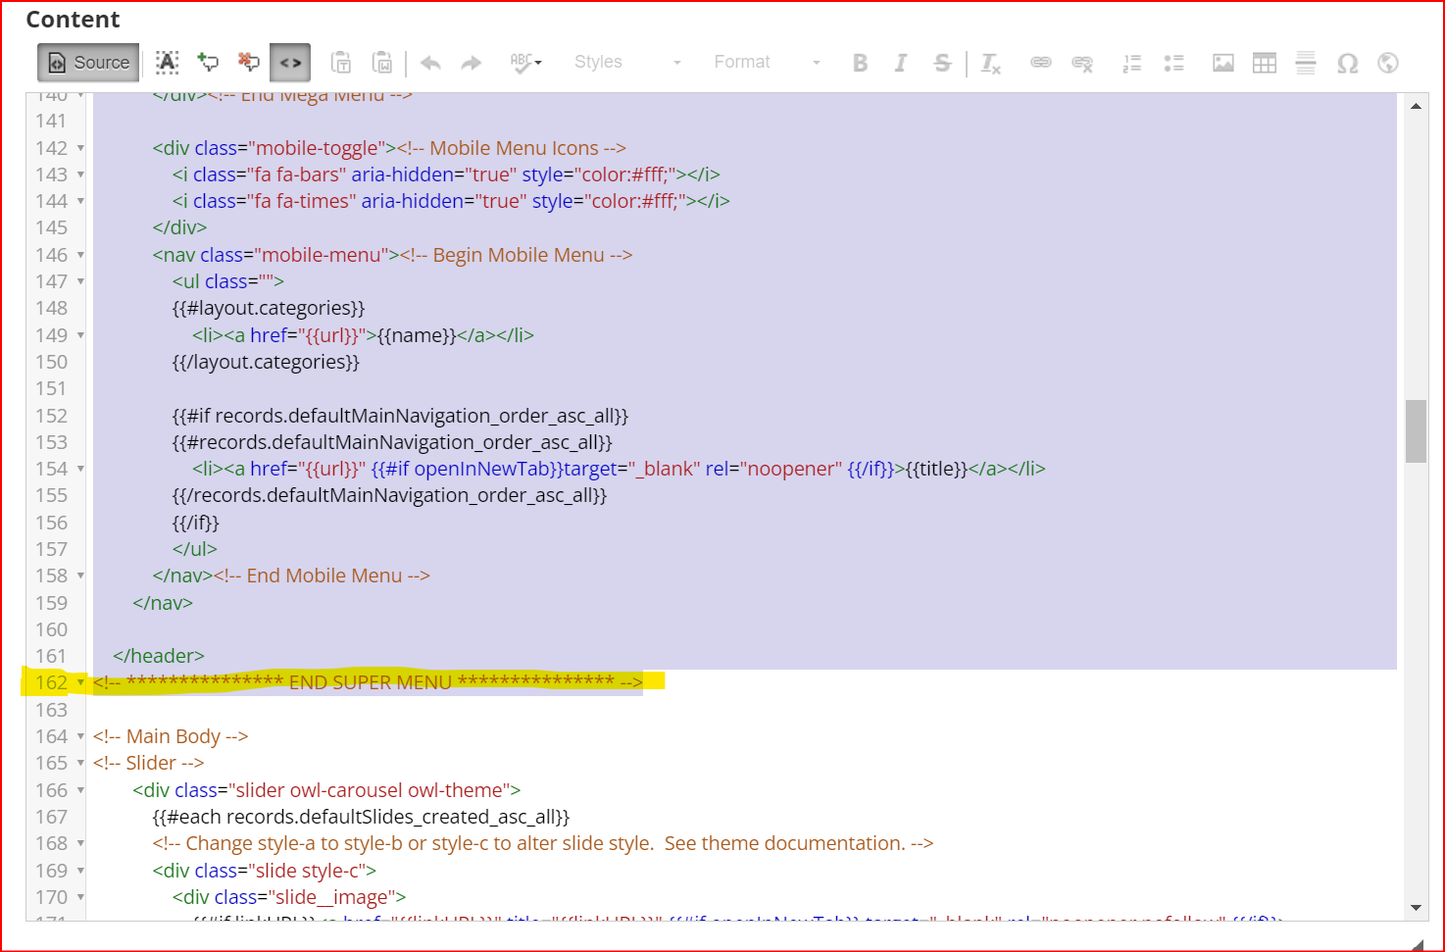Click the insert Image icon
This screenshot has height=952, width=1445.
point(1223,63)
